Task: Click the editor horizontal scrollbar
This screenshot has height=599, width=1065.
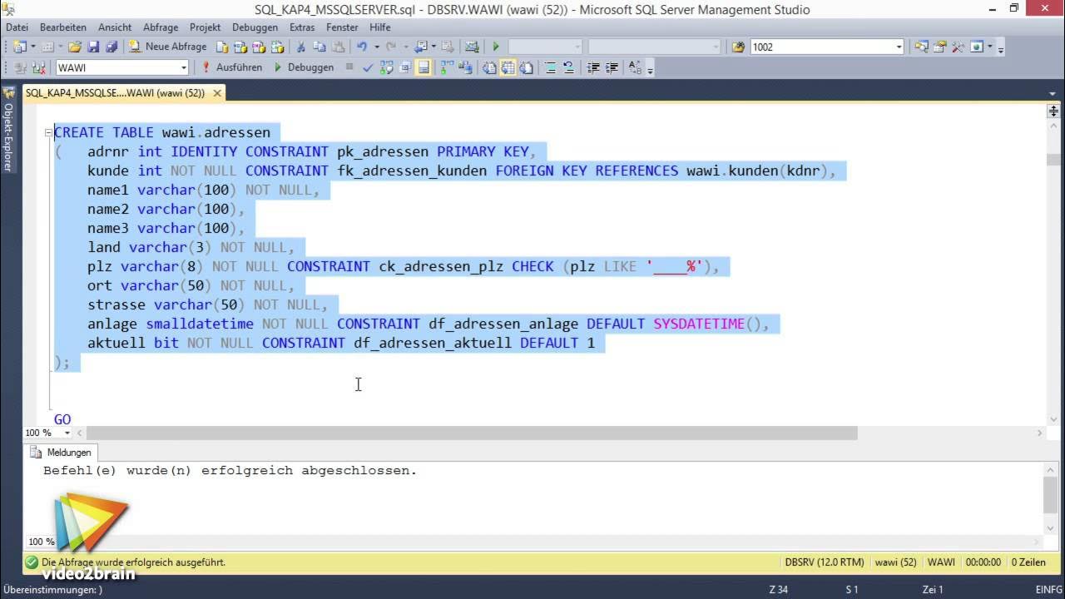Action: [472, 433]
